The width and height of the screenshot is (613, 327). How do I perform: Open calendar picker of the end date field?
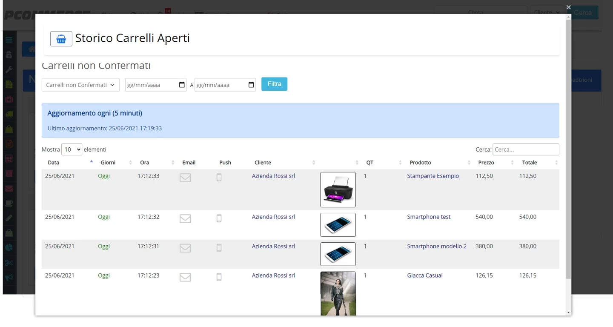(x=251, y=85)
